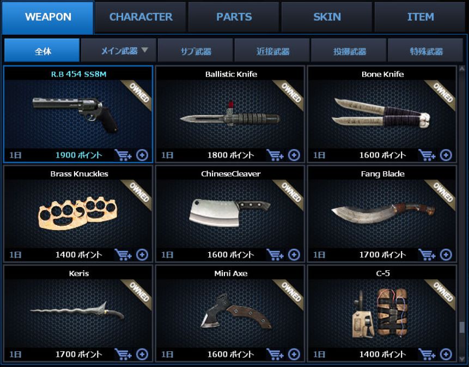Add C-5 explosive to cart
The height and width of the screenshot is (367, 469).
(427, 354)
